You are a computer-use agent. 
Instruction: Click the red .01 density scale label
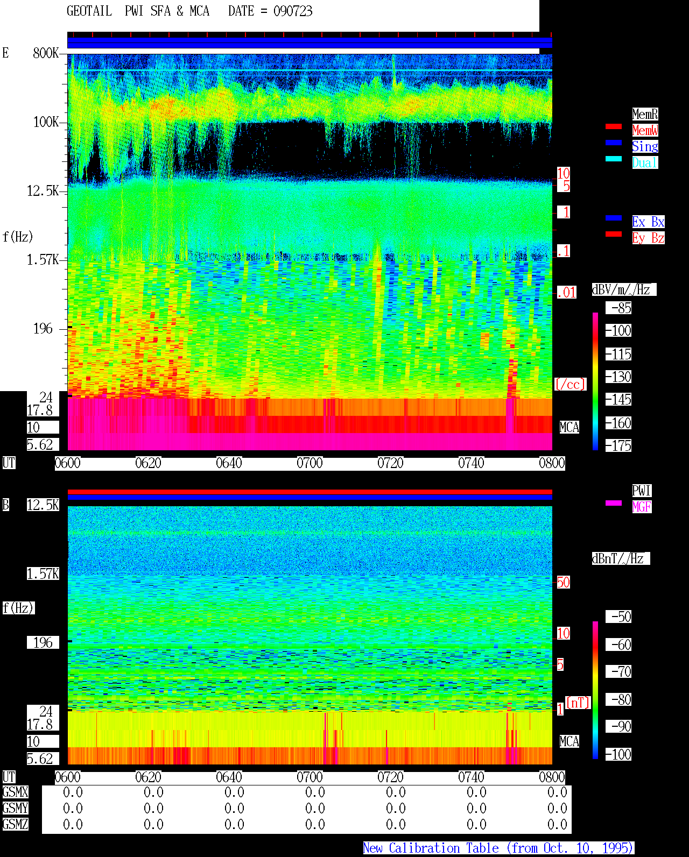coord(566,293)
